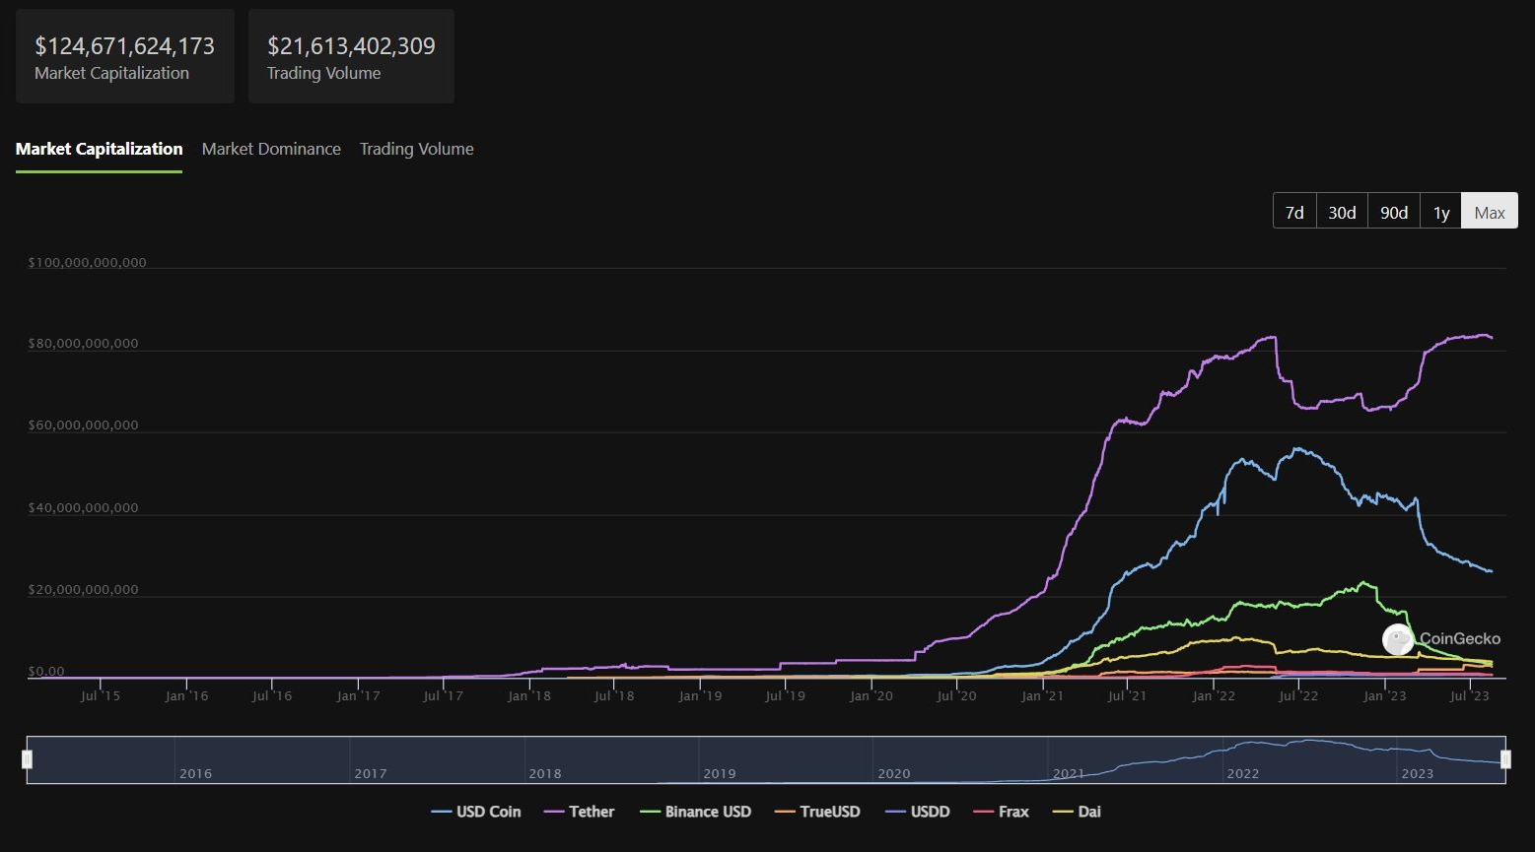Toggle Binance USD legend entry
This screenshot has width=1535, height=852.
696,812
